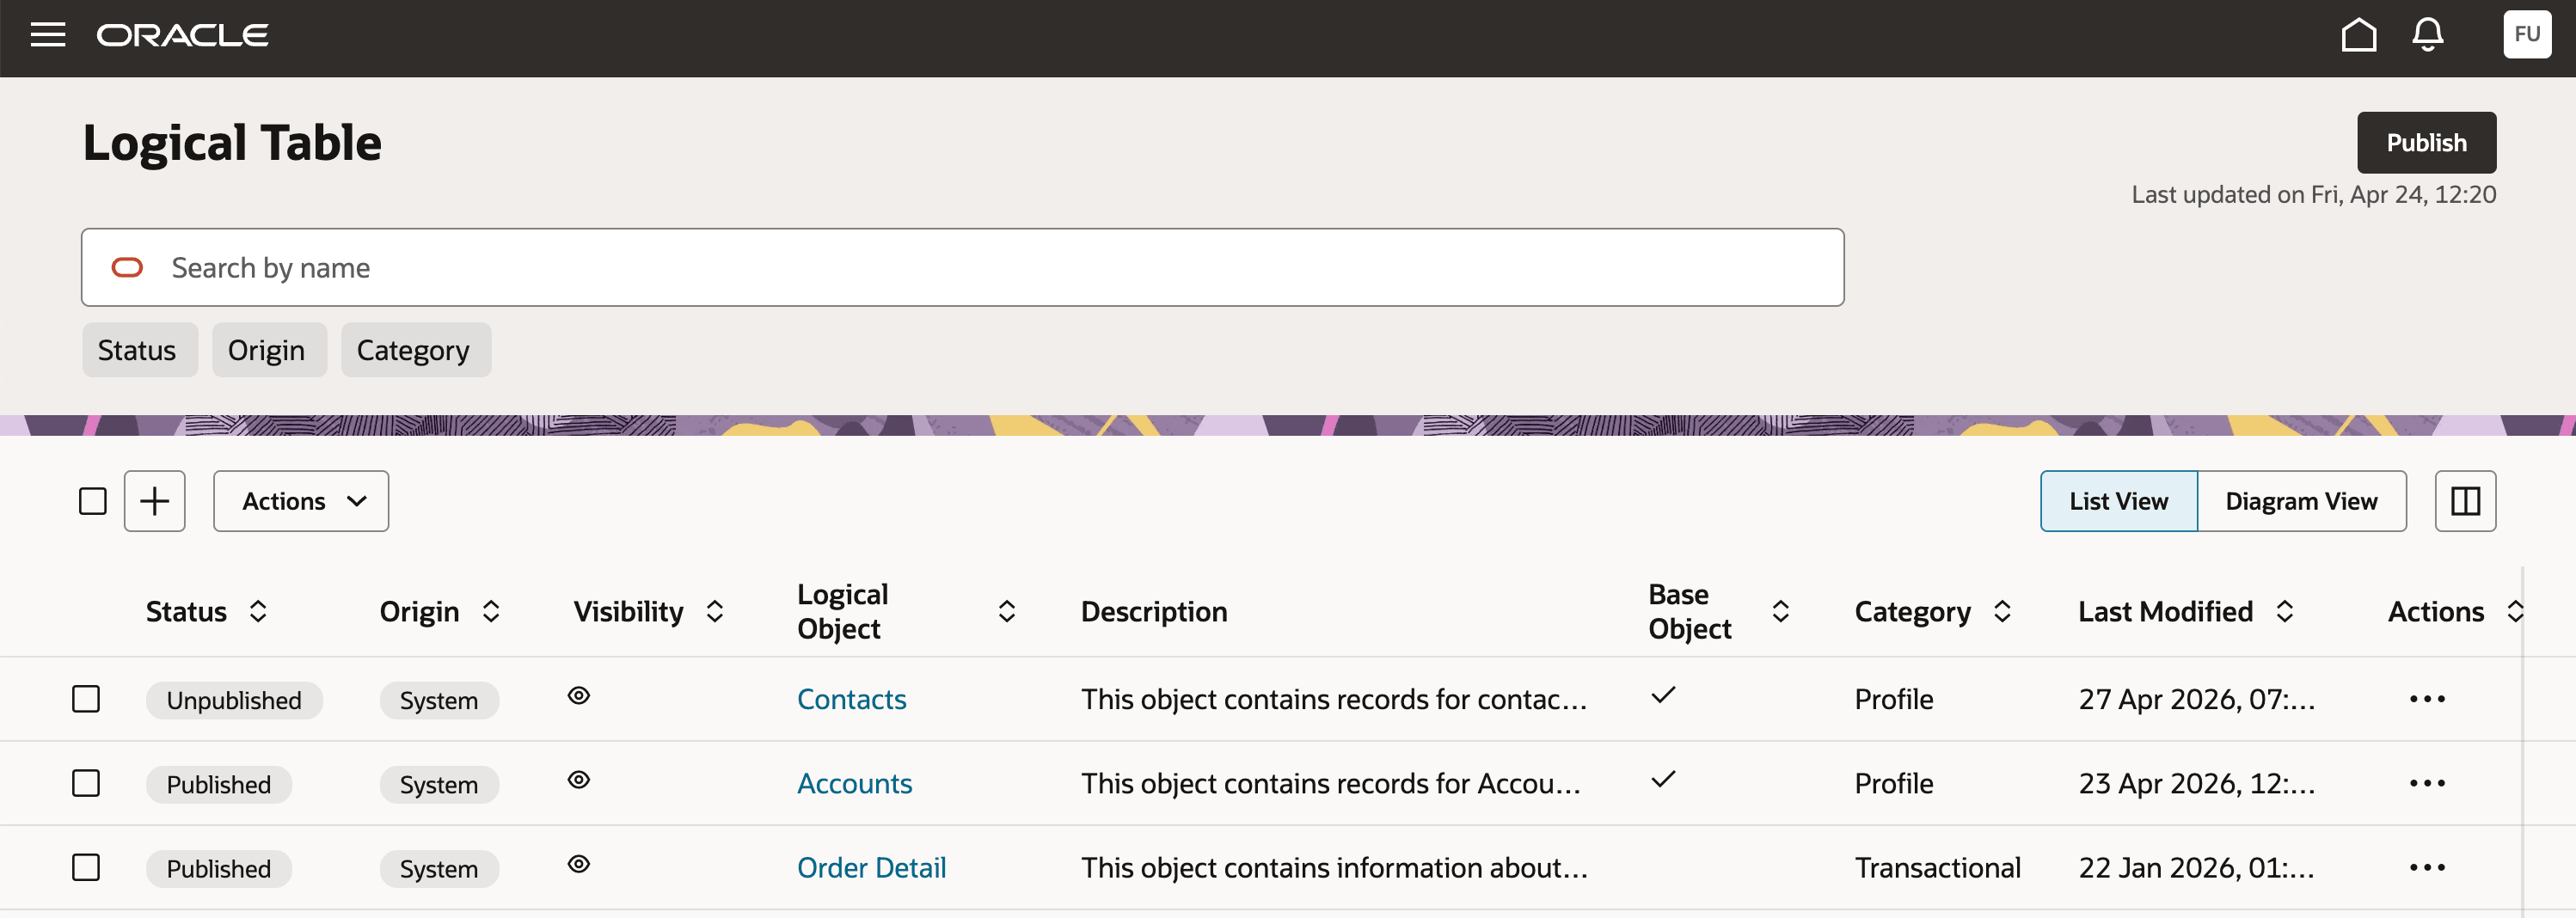The width and height of the screenshot is (2576, 918).
Task: Click Order Detail description text
Action: click(x=1334, y=867)
